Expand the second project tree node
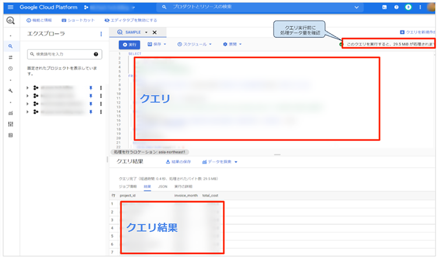Image resolution: width=437 pixels, height=257 pixels. point(27,96)
